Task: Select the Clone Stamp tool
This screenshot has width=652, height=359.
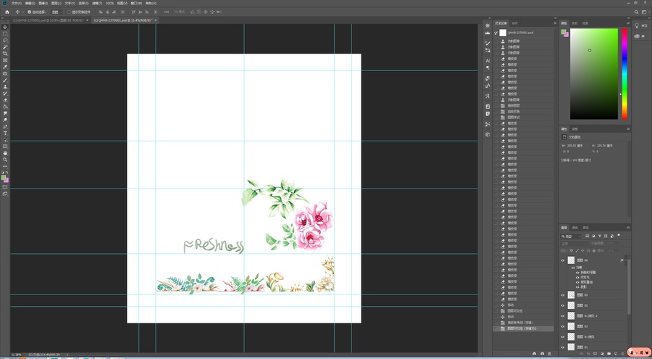Action: tap(5, 86)
